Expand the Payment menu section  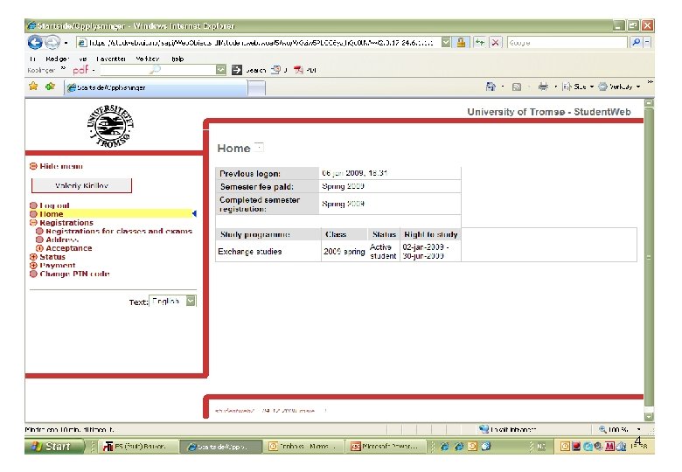tap(33, 265)
